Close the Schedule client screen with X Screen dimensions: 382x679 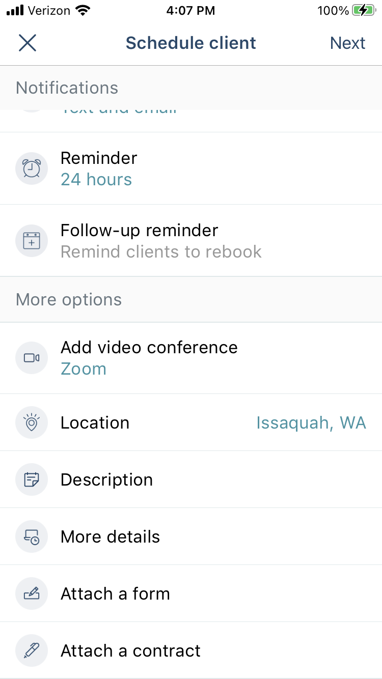point(28,43)
